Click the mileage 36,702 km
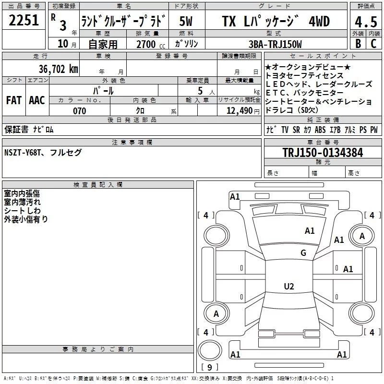Viewport: 384px width, 384px height. pyautogui.click(x=59, y=69)
